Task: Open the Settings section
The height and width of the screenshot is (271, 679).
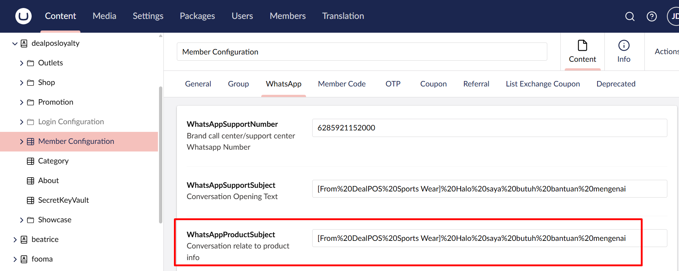Action: [148, 16]
